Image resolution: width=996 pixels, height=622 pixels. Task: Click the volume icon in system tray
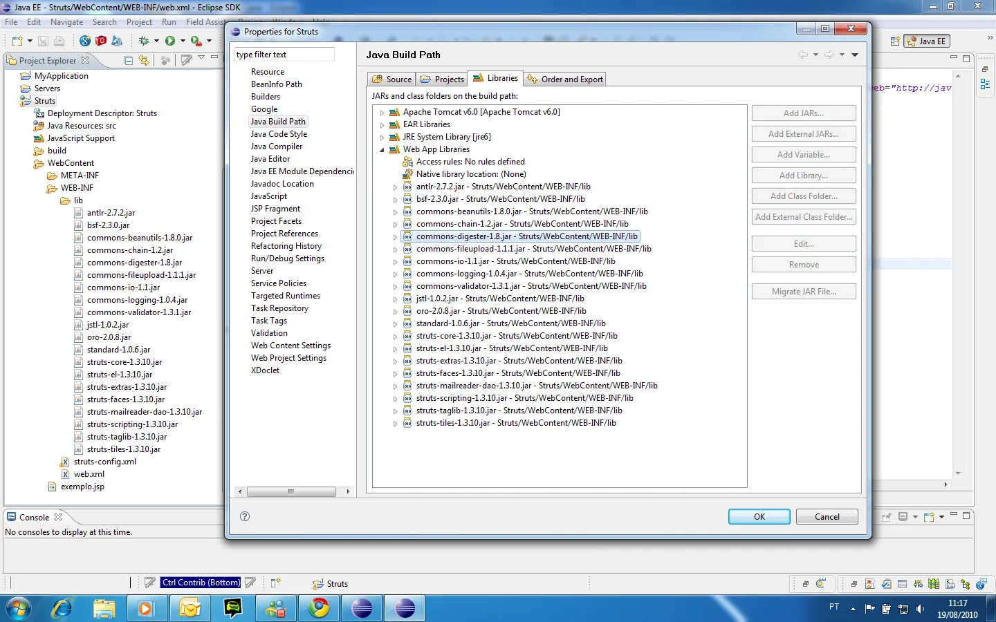point(920,609)
